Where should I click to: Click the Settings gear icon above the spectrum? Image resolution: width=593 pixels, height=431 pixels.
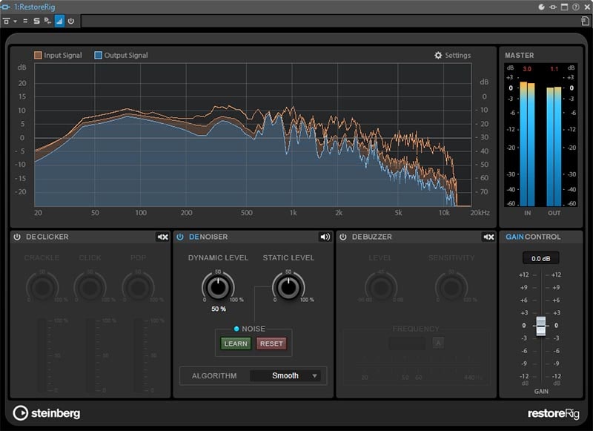438,55
